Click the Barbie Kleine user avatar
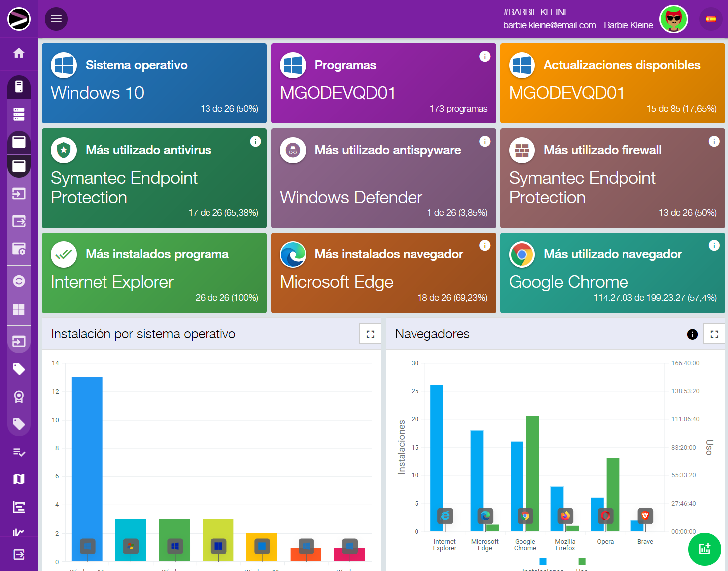 click(x=673, y=19)
